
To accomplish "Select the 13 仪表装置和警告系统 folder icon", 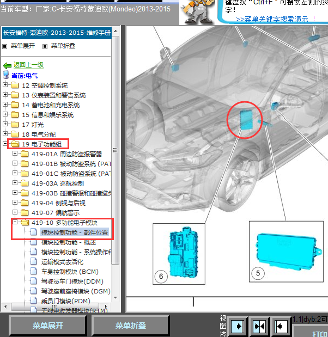I will pos(15,95).
